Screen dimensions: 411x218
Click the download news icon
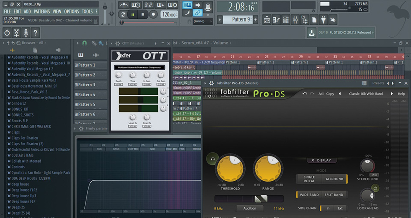(312, 32)
